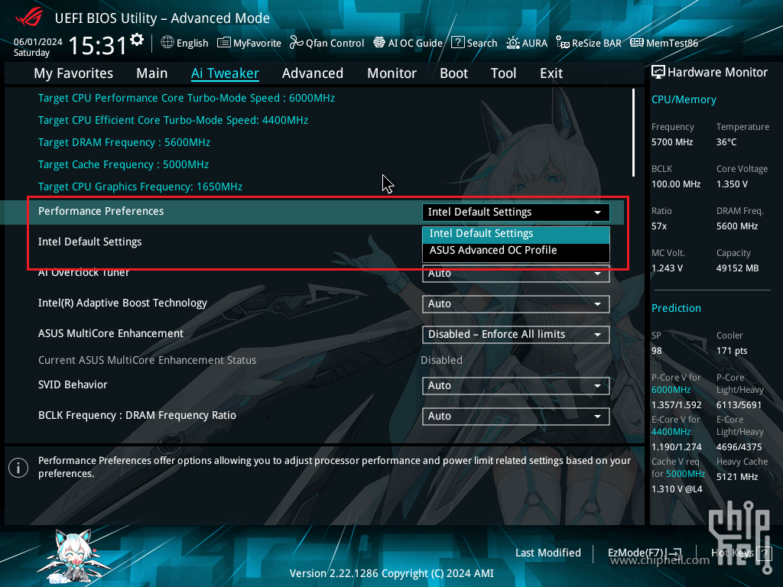Expand ASUS MultiCore Enhancement dropdown
This screenshot has height=587, width=783.
[x=516, y=335]
